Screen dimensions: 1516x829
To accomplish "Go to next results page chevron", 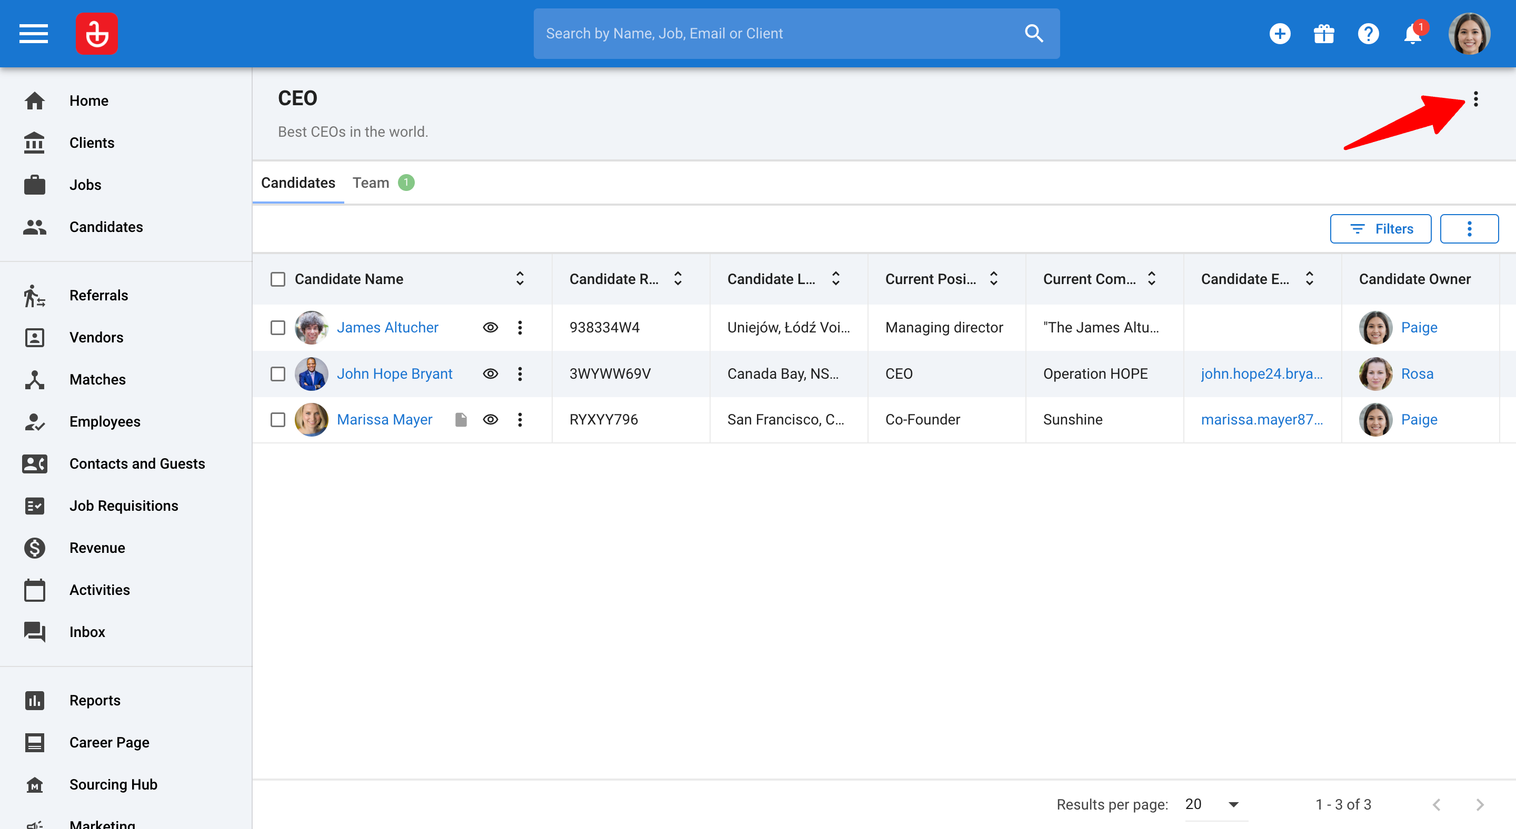I will coord(1480,804).
